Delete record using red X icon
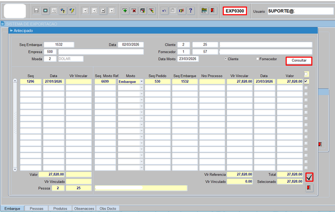This screenshot has height=212, width=335. tap(134, 11)
